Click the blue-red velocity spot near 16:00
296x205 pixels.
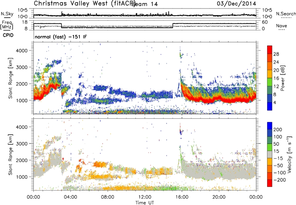tap(181, 131)
